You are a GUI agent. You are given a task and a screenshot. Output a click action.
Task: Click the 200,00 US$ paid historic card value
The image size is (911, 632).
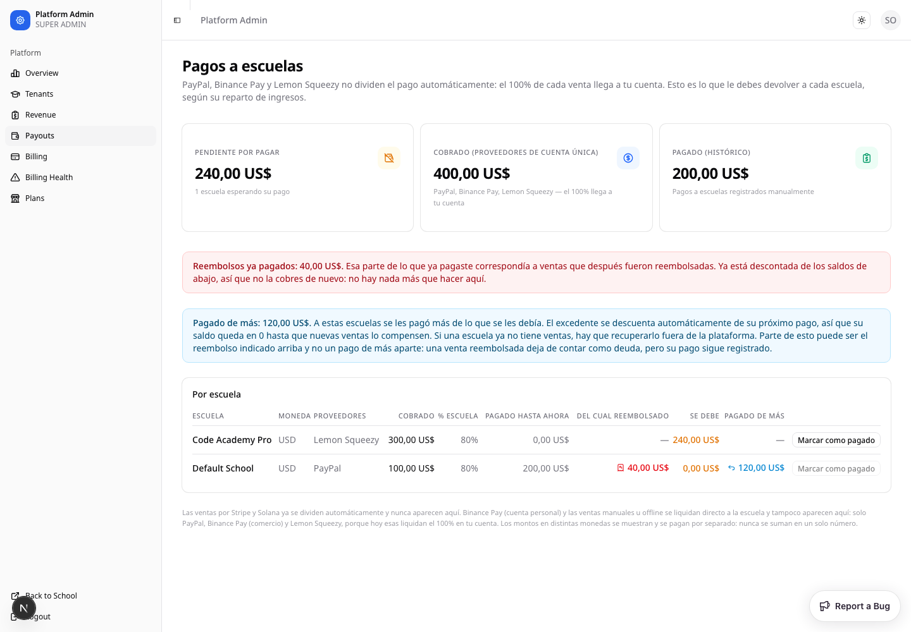pos(710,173)
